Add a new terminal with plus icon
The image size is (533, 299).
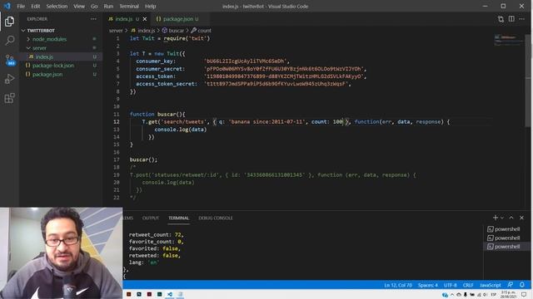[496, 218]
